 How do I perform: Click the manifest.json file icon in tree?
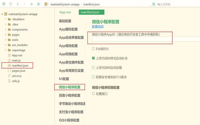pyautogui.click(x=9, y=66)
